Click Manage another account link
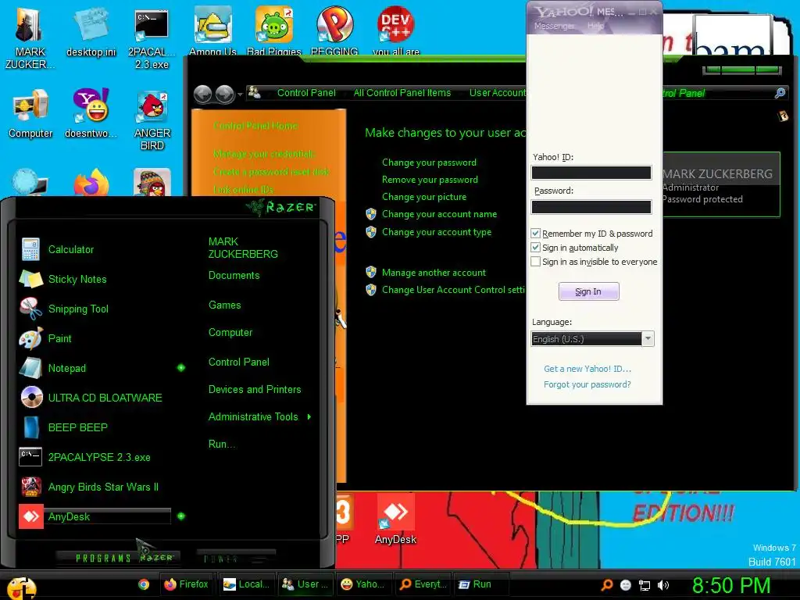This screenshot has height=600, width=800. (x=434, y=273)
